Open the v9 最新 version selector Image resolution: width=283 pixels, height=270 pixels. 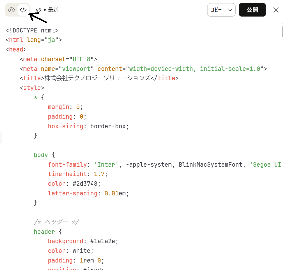pos(47,10)
